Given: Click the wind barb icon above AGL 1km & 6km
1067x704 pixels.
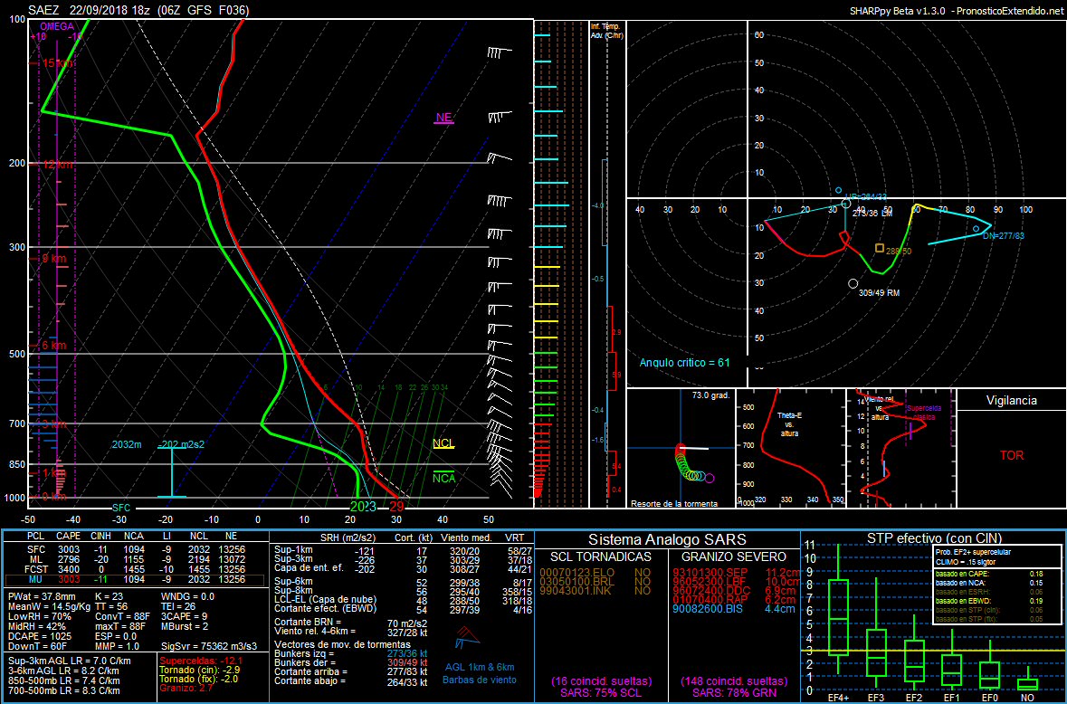Looking at the screenshot, I should click(x=468, y=637).
